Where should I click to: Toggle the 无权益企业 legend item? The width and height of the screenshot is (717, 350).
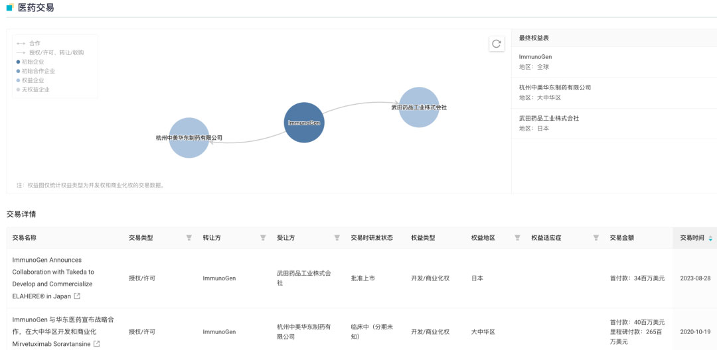pos(35,89)
